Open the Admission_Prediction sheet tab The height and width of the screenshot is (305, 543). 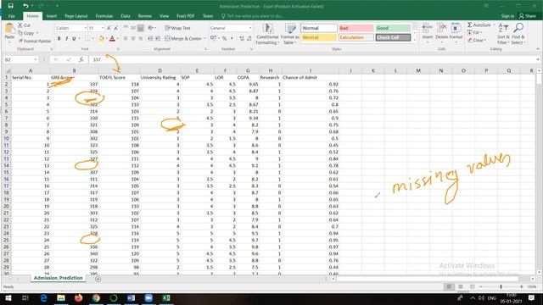click(59, 278)
